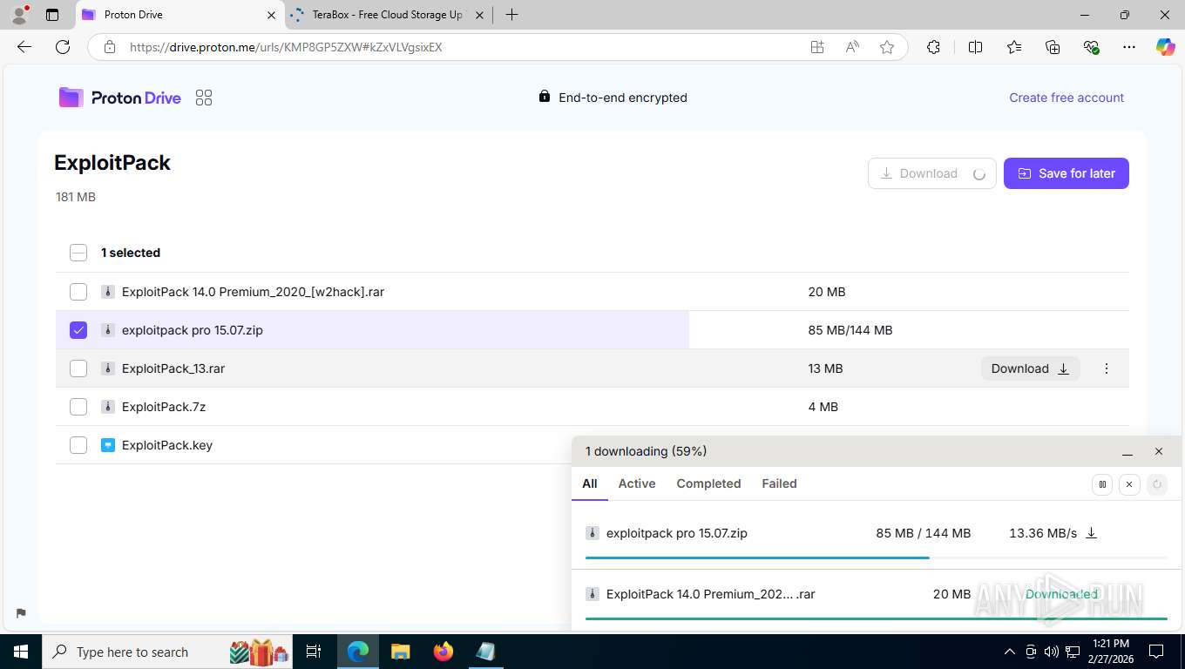The width and height of the screenshot is (1185, 669).
Task: Refresh the page with the reload icon
Action: tap(63, 47)
